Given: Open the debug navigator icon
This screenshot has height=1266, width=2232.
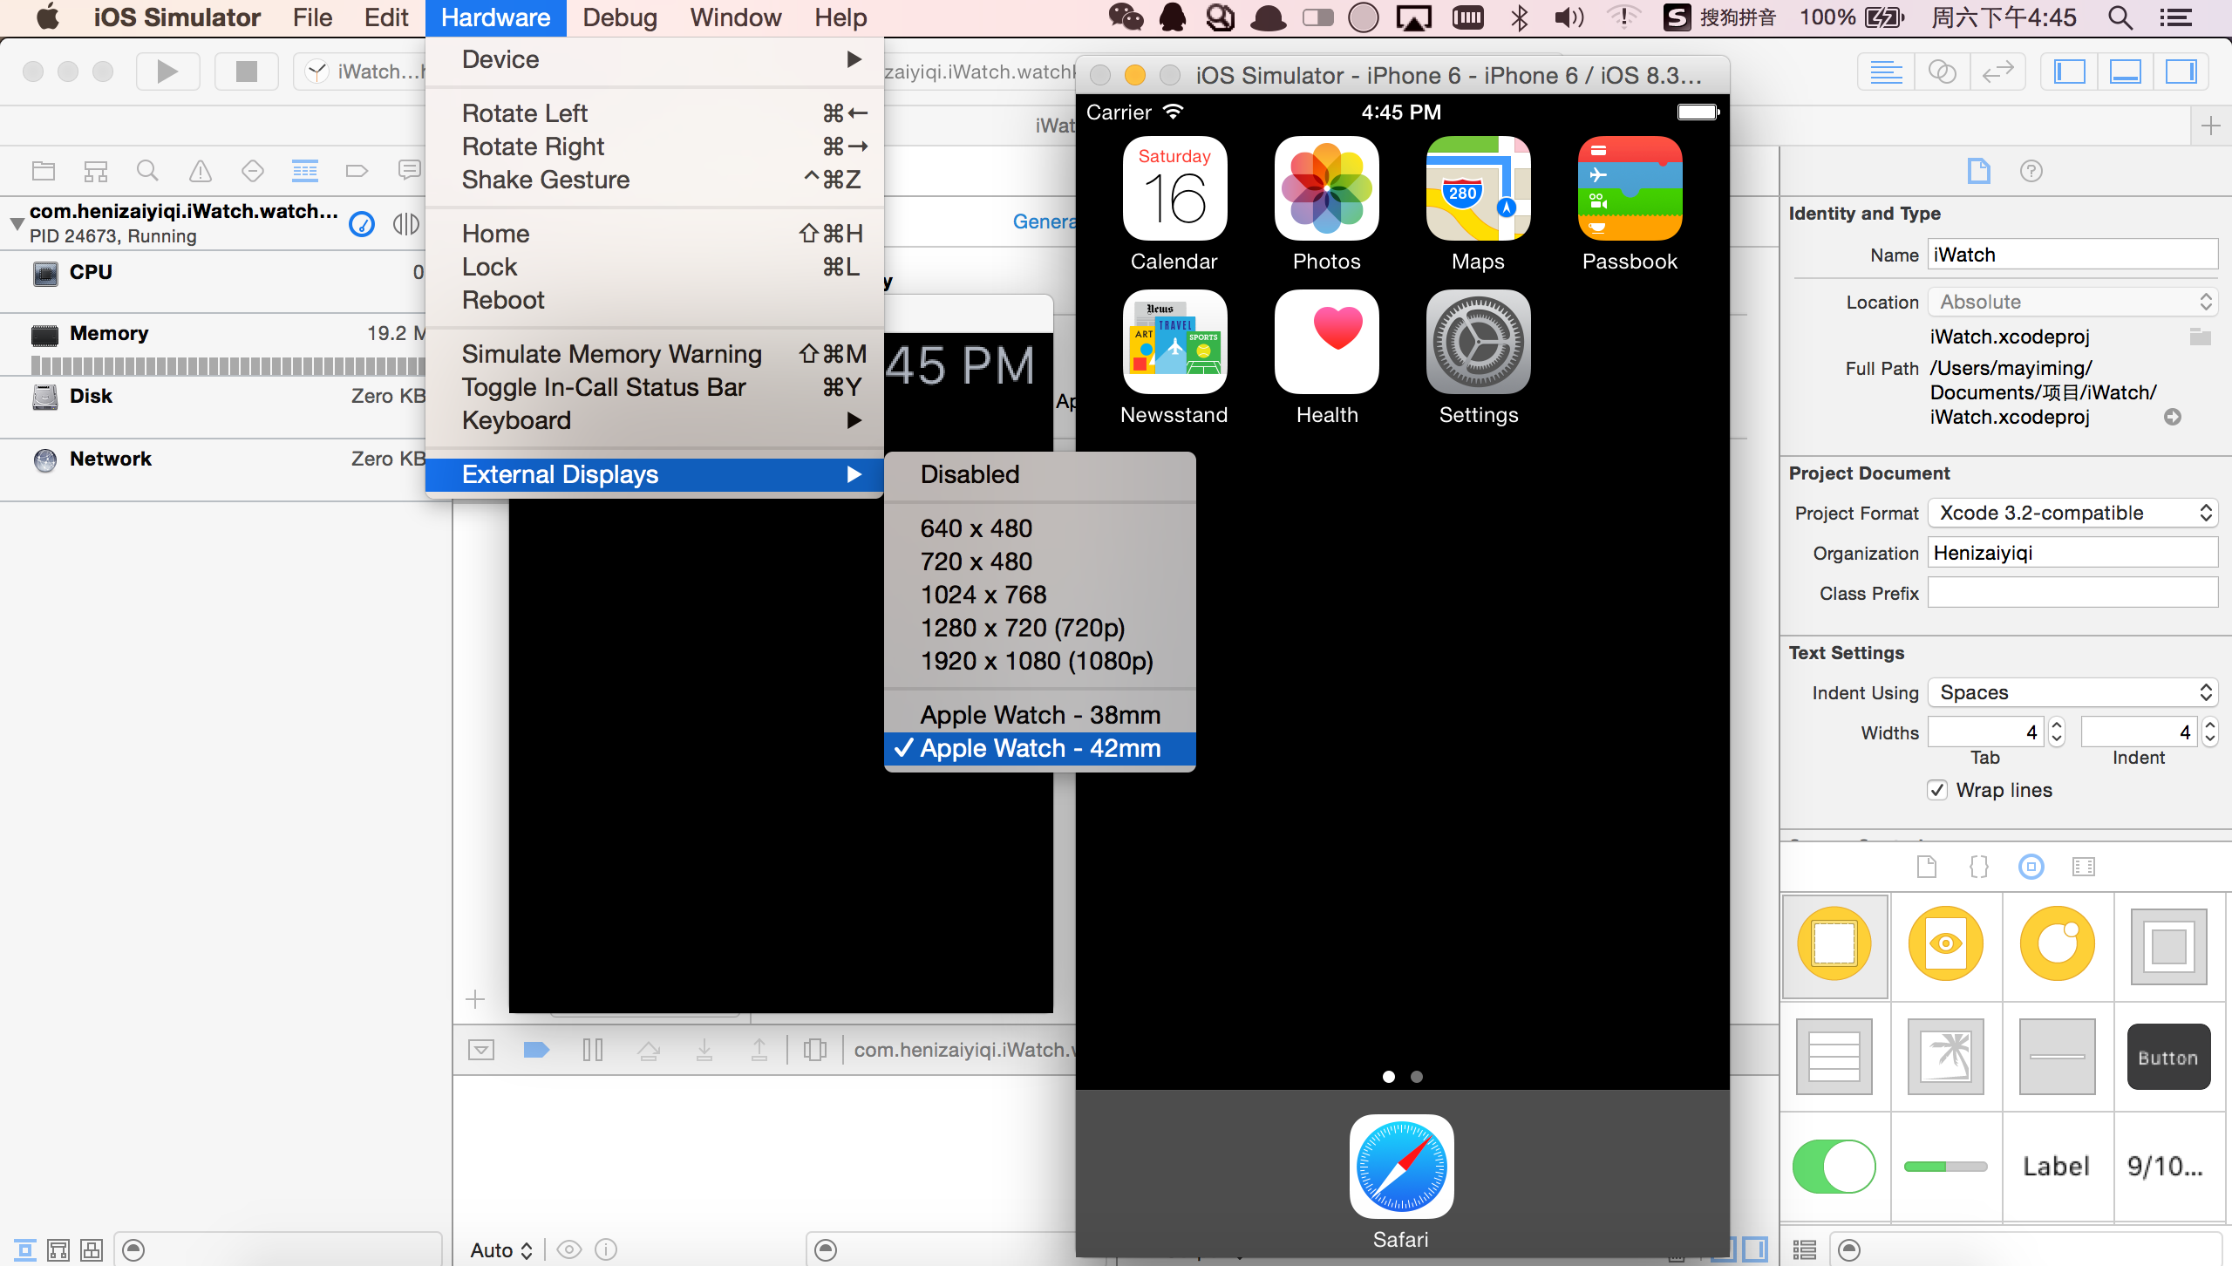Looking at the screenshot, I should coord(304,171).
